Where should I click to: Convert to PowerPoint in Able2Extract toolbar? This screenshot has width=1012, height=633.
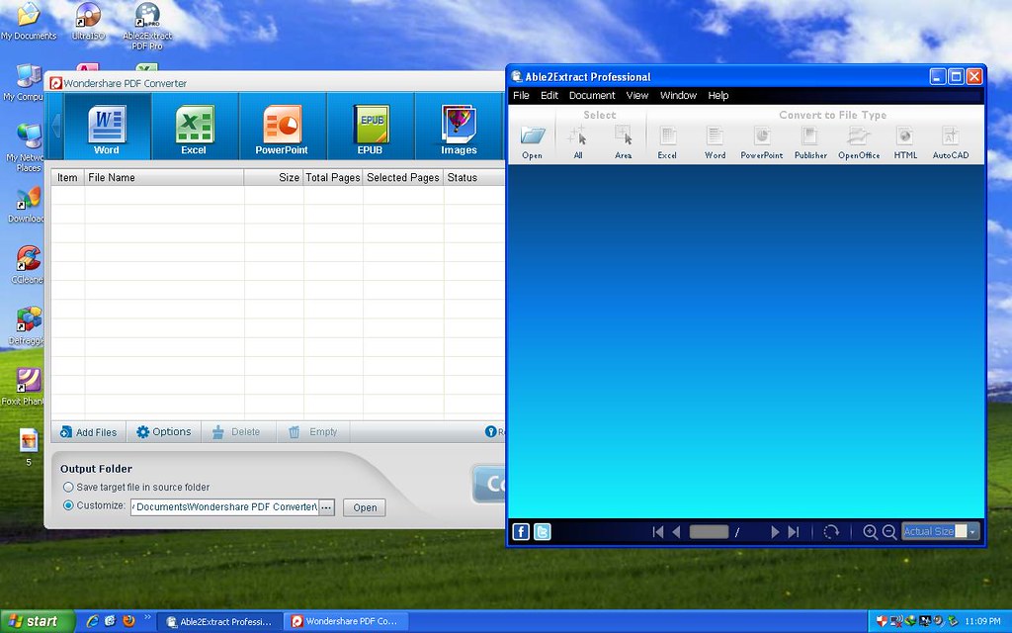pos(762,142)
